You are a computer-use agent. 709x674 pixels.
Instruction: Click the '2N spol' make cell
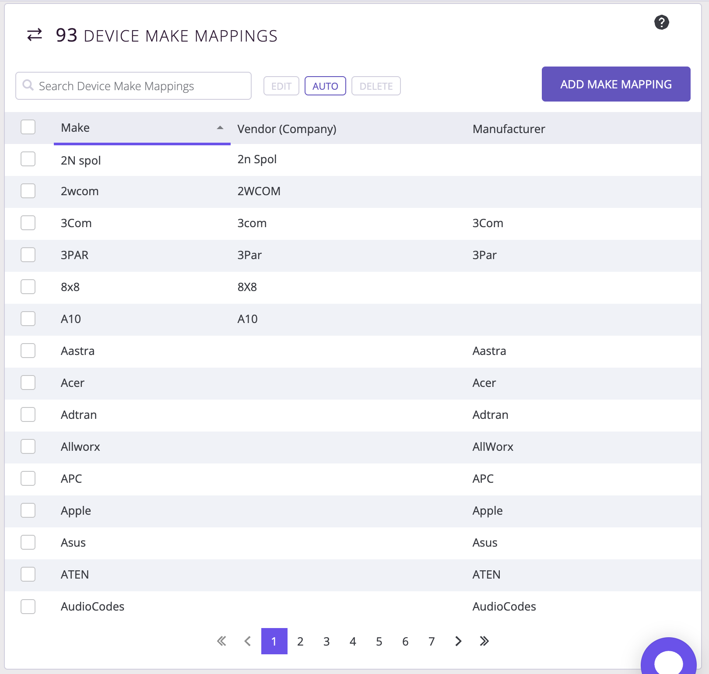click(x=81, y=160)
